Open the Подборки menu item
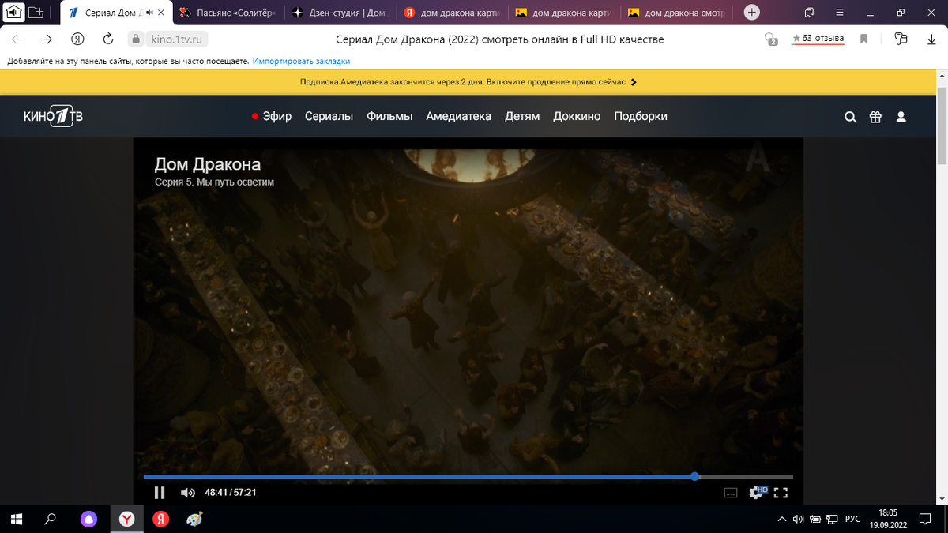Image resolution: width=948 pixels, height=533 pixels. coord(641,116)
